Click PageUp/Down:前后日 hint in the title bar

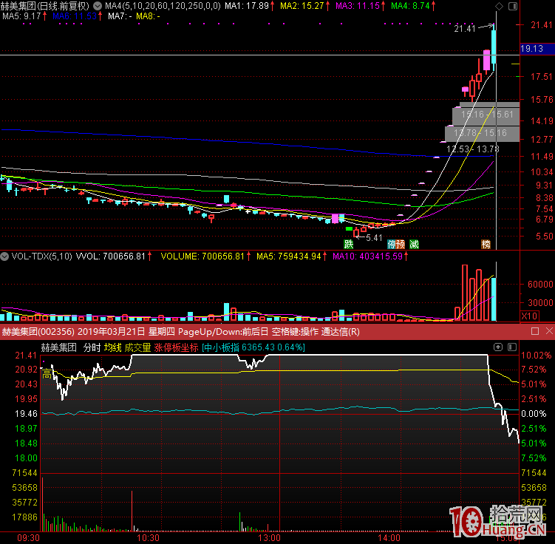[223, 332]
